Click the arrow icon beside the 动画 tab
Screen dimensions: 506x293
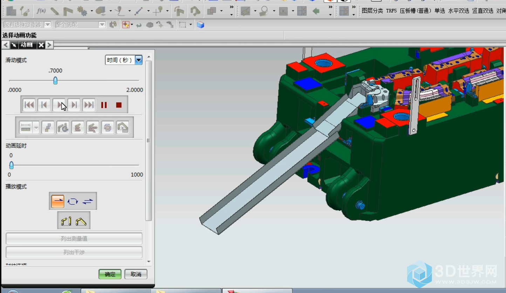(14, 45)
